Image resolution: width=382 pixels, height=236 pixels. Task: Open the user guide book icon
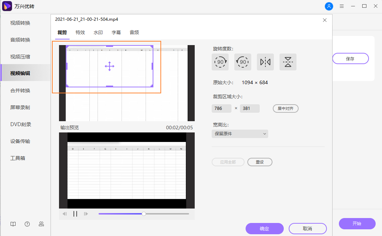point(13,224)
